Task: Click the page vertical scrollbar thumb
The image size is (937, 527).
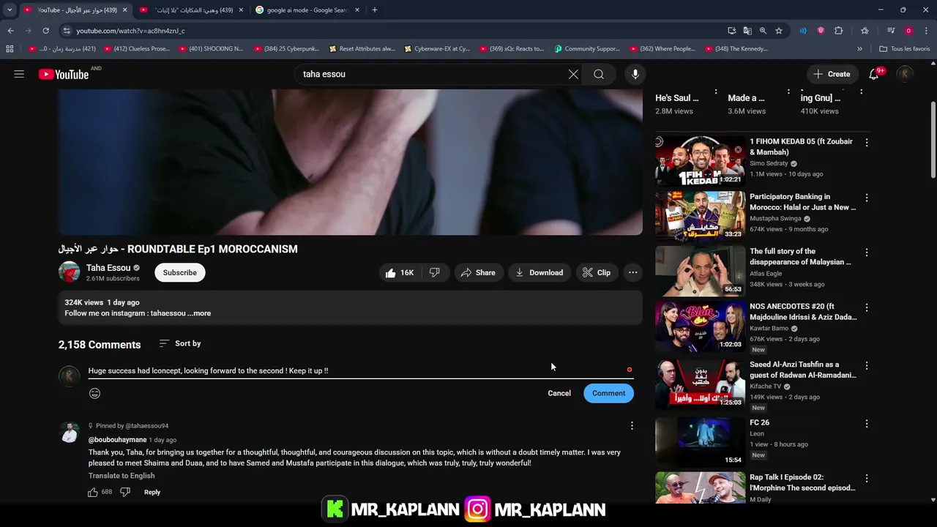Action: pyautogui.click(x=933, y=139)
